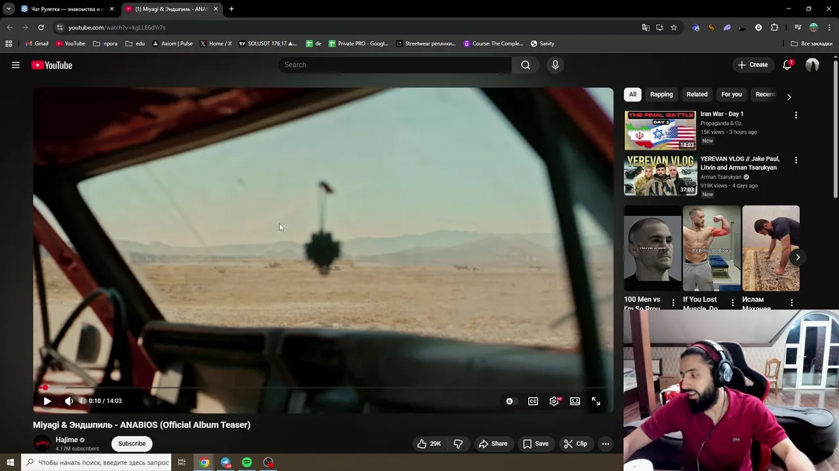Open Spotify from the taskbar
The height and width of the screenshot is (471, 839).
pyautogui.click(x=246, y=462)
